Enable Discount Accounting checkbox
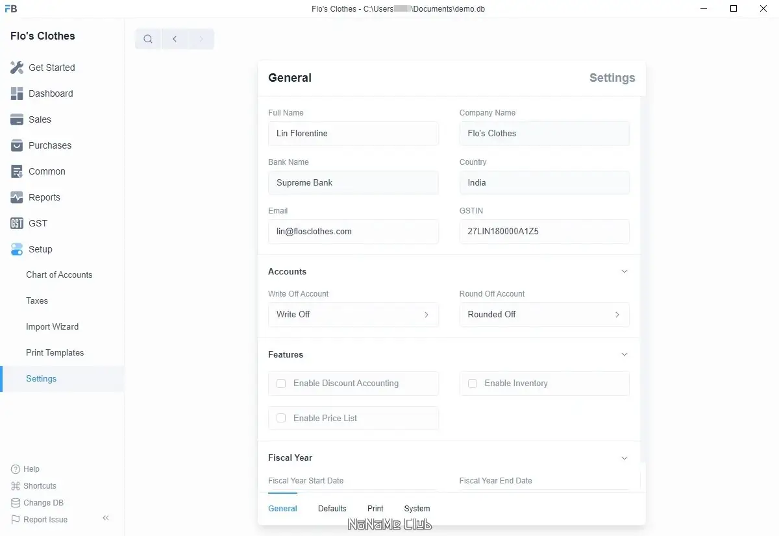This screenshot has height=536, width=779. (281, 384)
